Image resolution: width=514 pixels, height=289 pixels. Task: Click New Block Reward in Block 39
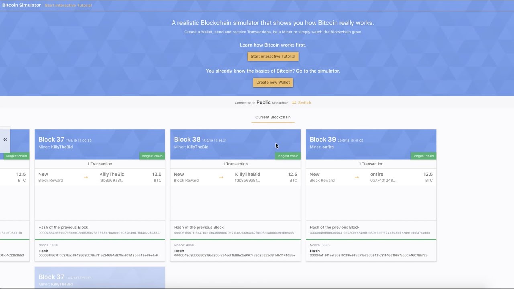click(x=322, y=177)
